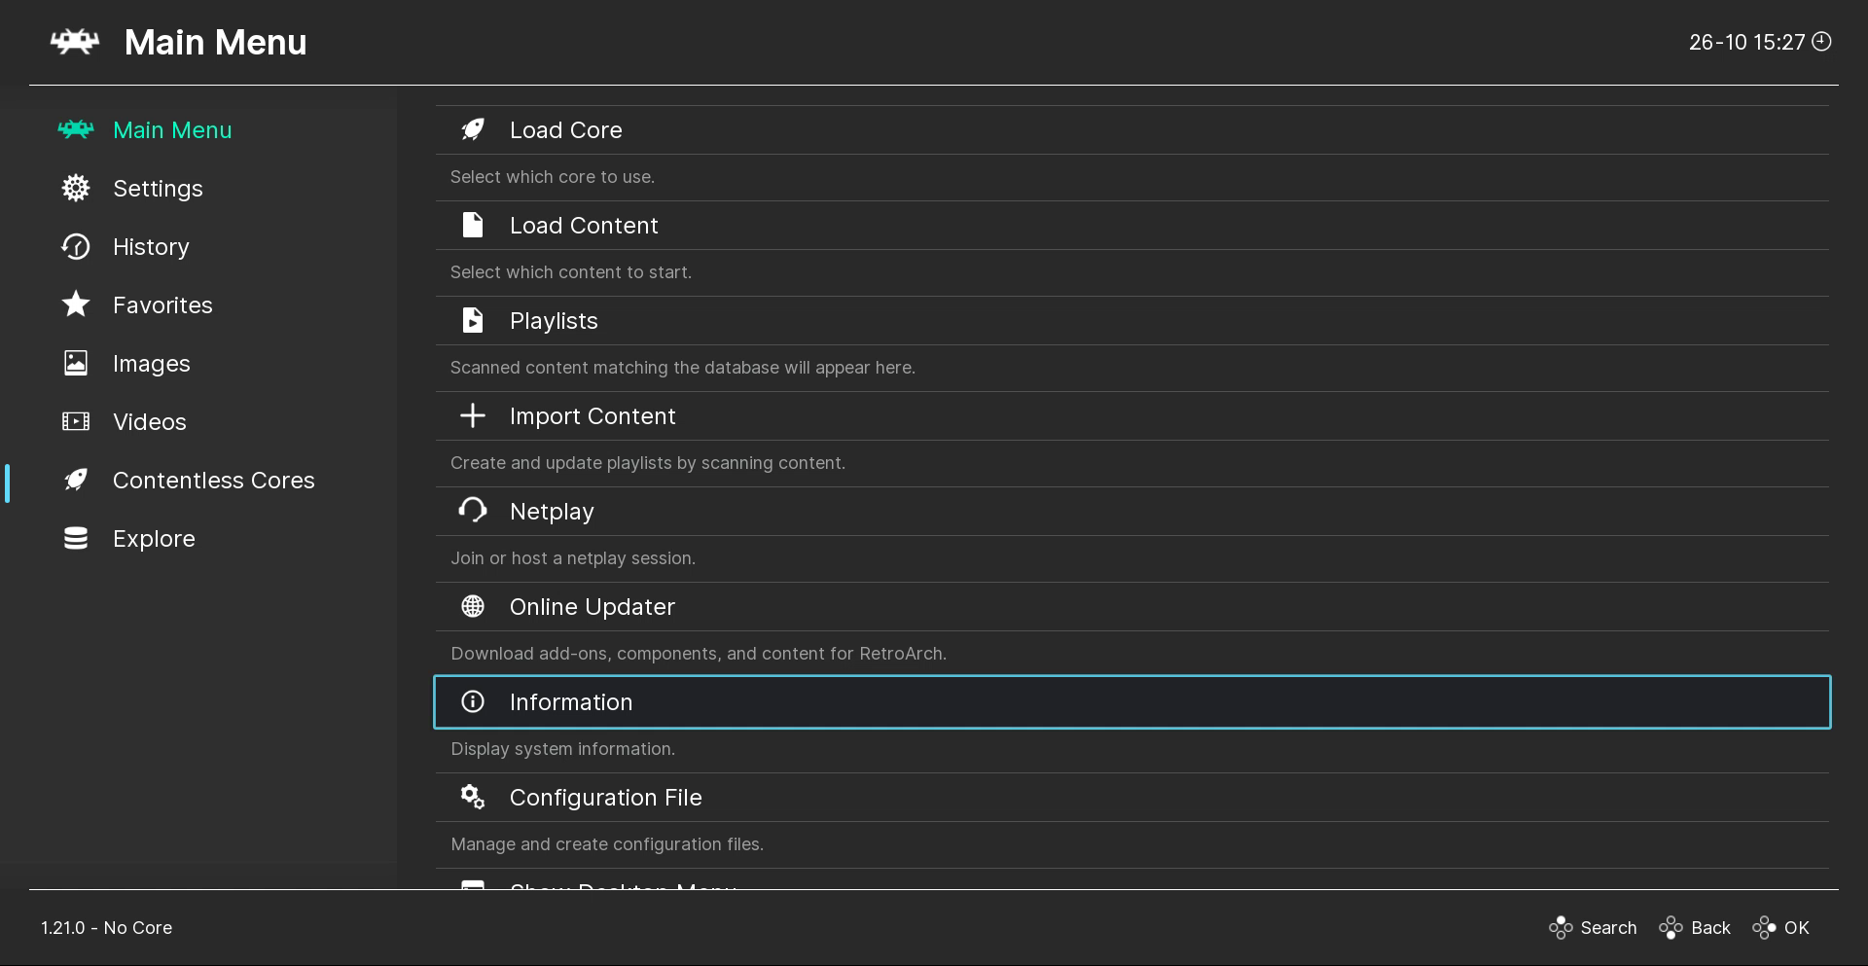
Task: Click the gears icon beside Configuration File
Action: [x=473, y=798]
